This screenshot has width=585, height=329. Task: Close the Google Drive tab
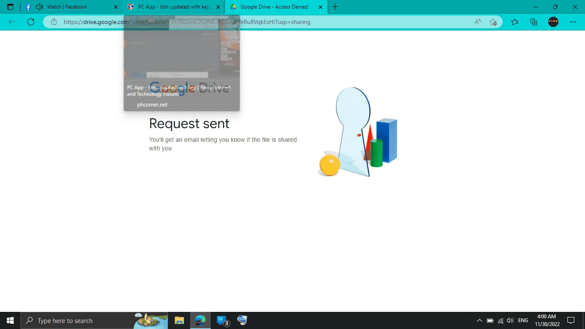320,7
